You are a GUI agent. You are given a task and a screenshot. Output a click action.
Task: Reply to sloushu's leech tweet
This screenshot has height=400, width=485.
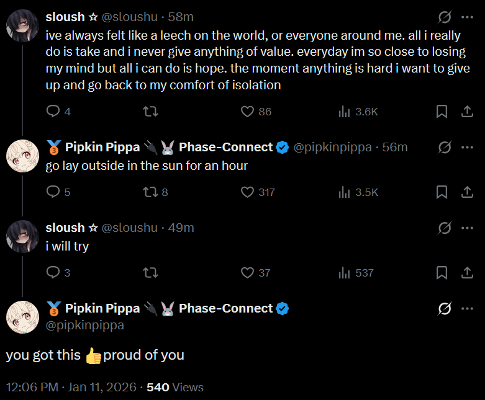53,112
